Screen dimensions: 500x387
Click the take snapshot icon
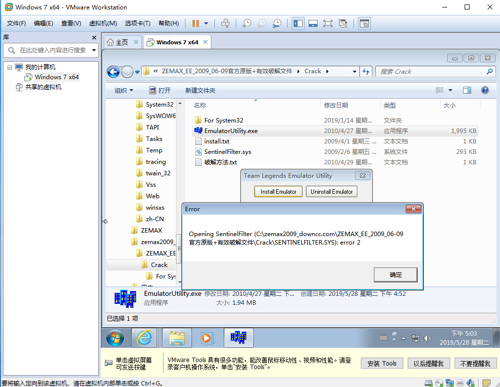pos(246,23)
